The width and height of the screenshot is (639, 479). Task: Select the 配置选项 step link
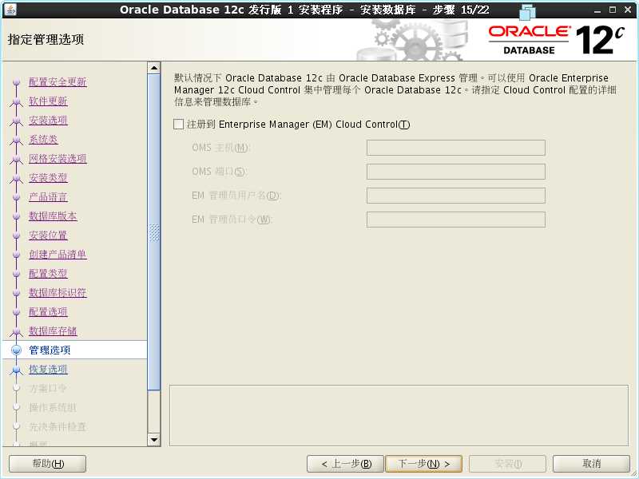[x=48, y=311]
